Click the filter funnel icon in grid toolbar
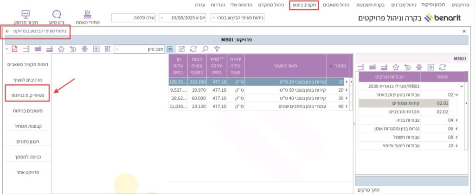475x194 pixels. pos(216,49)
